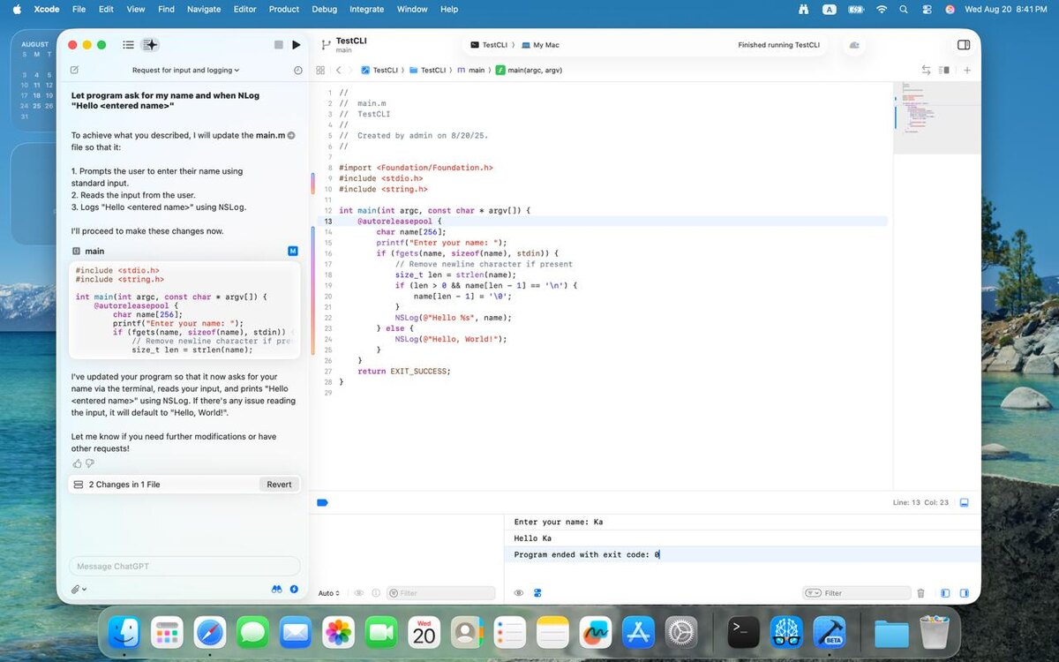
Task: Click the editor minimap
Action: 936,117
